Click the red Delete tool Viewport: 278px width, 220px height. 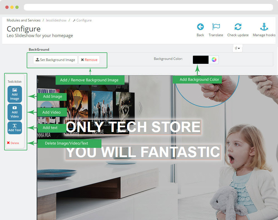13,143
